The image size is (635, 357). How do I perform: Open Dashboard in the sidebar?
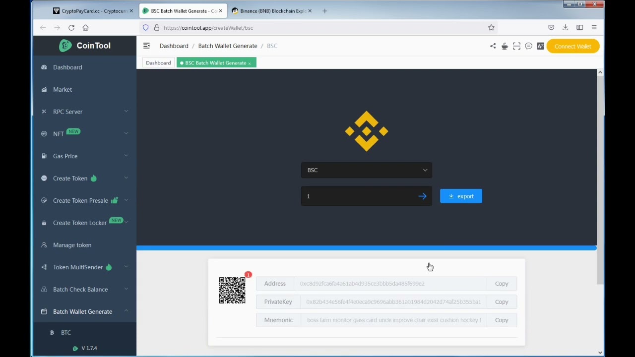pyautogui.click(x=85, y=67)
